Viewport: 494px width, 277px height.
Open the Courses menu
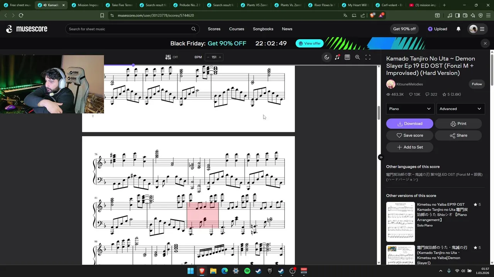click(237, 29)
